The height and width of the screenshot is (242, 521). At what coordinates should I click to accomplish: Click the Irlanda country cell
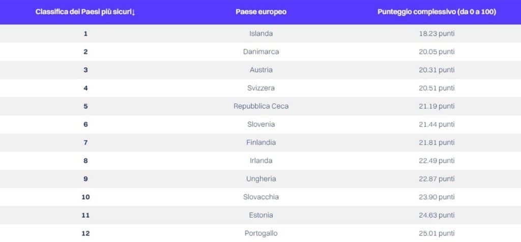261,161
